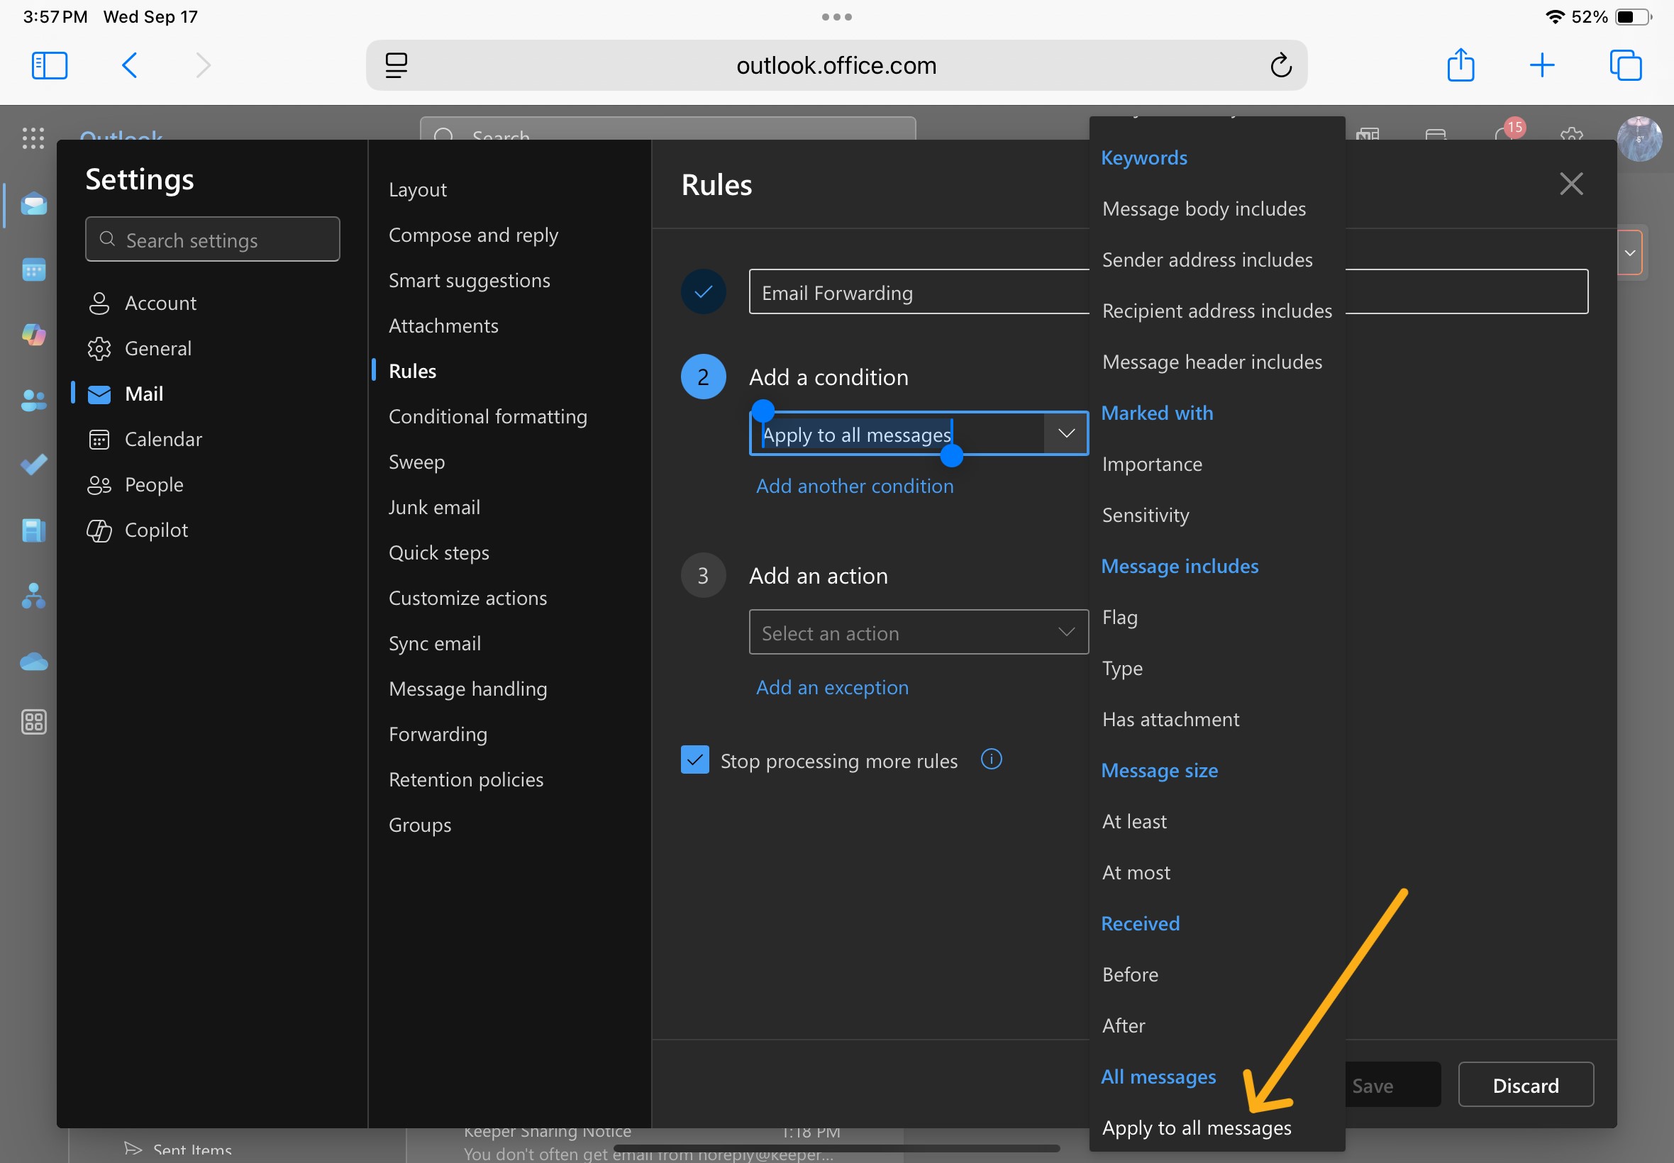Click Add another condition link
The image size is (1674, 1163).
pos(854,485)
